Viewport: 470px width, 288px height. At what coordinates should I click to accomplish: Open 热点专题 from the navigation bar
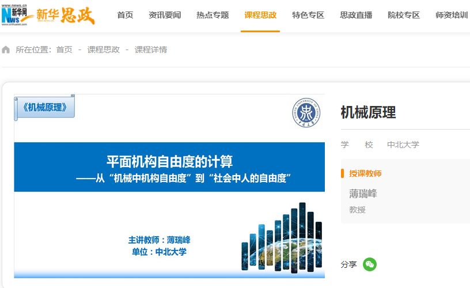[x=213, y=16]
